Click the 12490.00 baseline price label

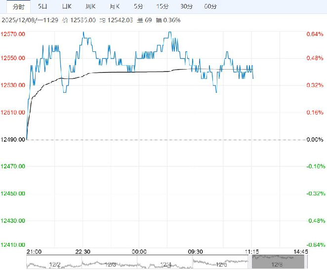click(x=13, y=140)
